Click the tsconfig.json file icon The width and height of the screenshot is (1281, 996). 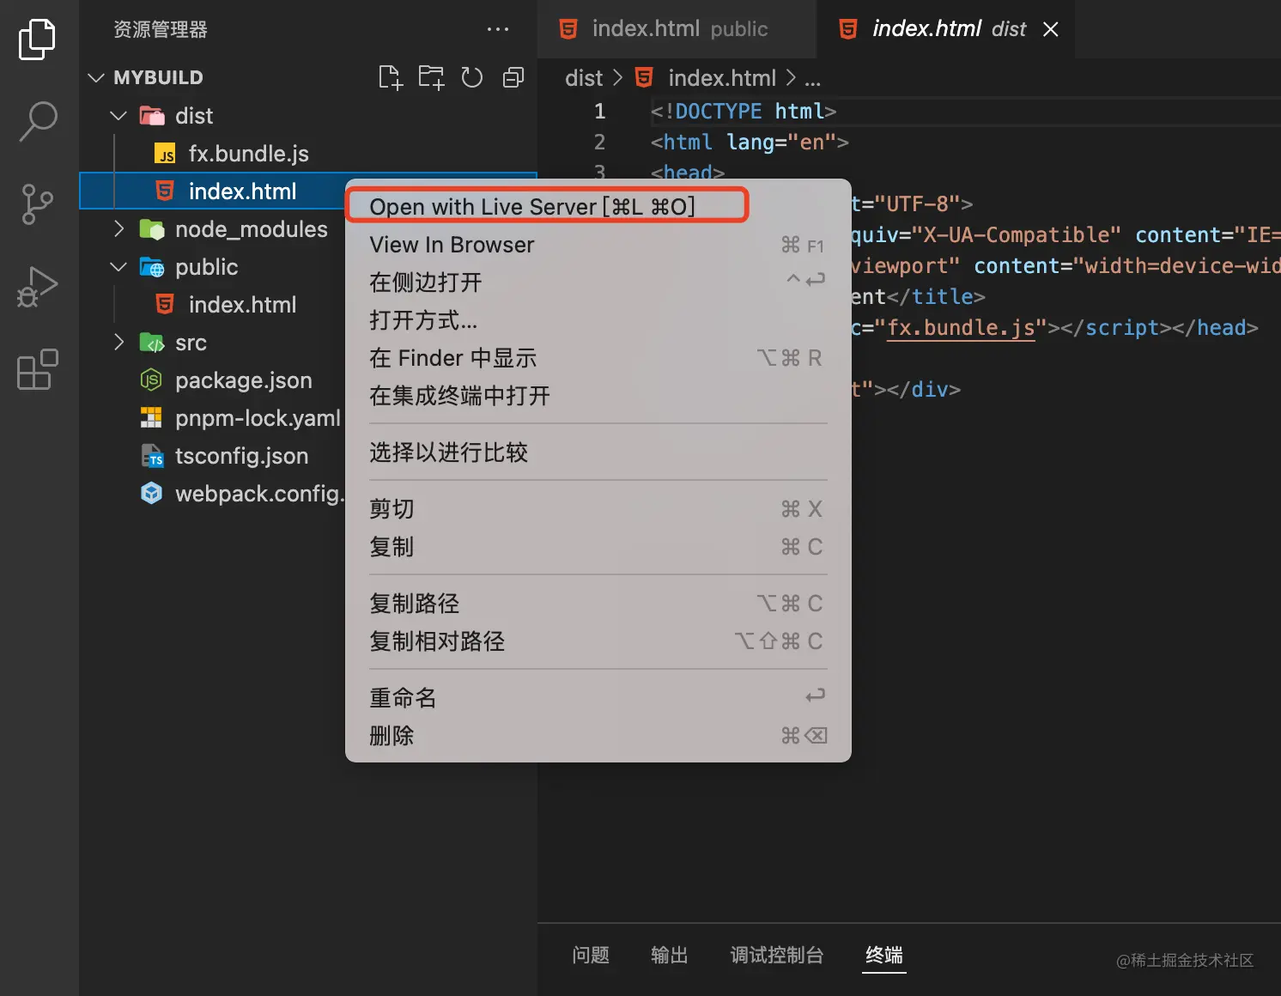point(152,456)
